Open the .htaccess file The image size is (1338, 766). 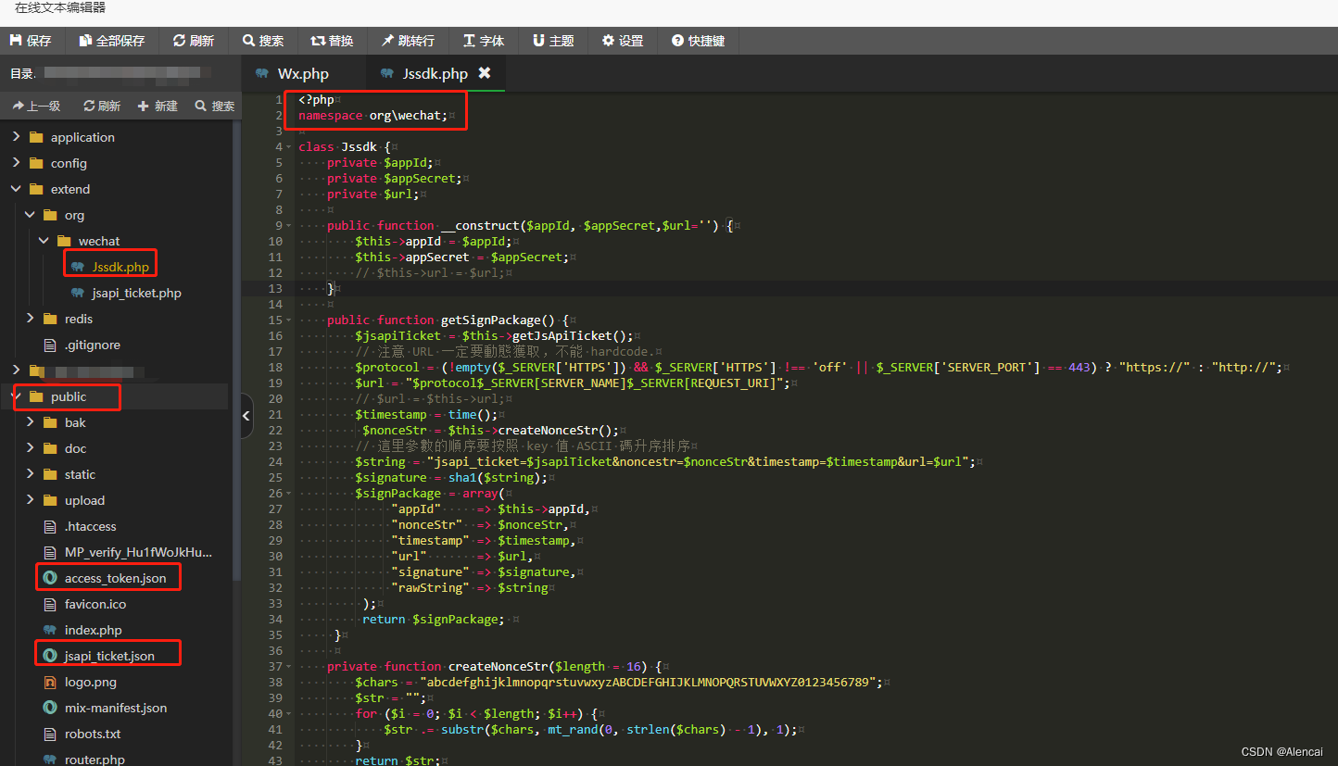coord(90,526)
